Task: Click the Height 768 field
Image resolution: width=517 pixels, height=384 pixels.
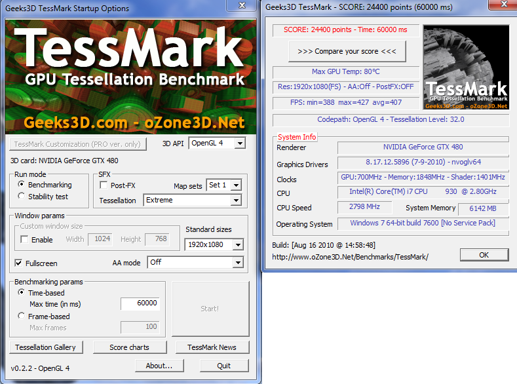Action: pyautogui.click(x=158, y=239)
